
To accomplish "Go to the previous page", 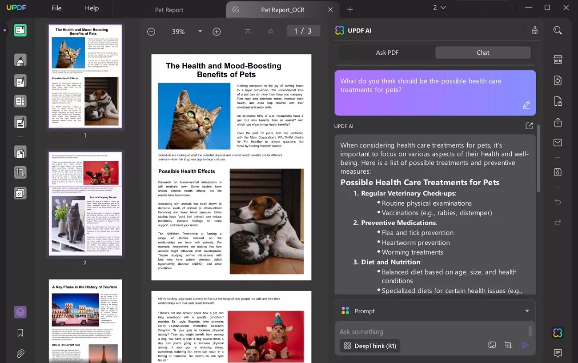I will pyautogui.click(x=270, y=32).
